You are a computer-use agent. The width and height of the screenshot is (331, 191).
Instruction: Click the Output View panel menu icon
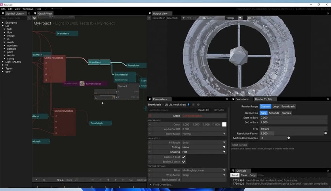tap(150, 13)
